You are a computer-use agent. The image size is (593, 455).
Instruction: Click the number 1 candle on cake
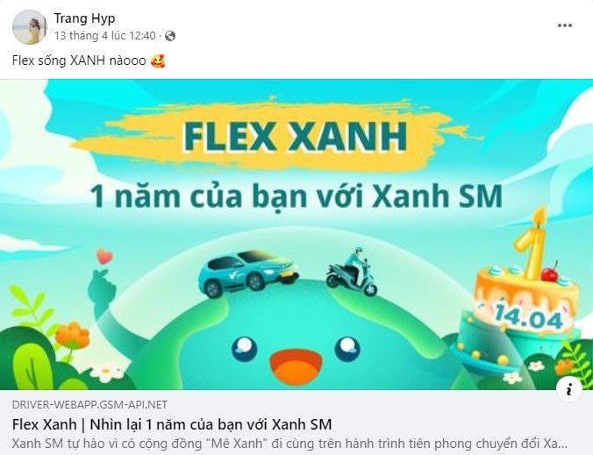pyautogui.click(x=531, y=245)
